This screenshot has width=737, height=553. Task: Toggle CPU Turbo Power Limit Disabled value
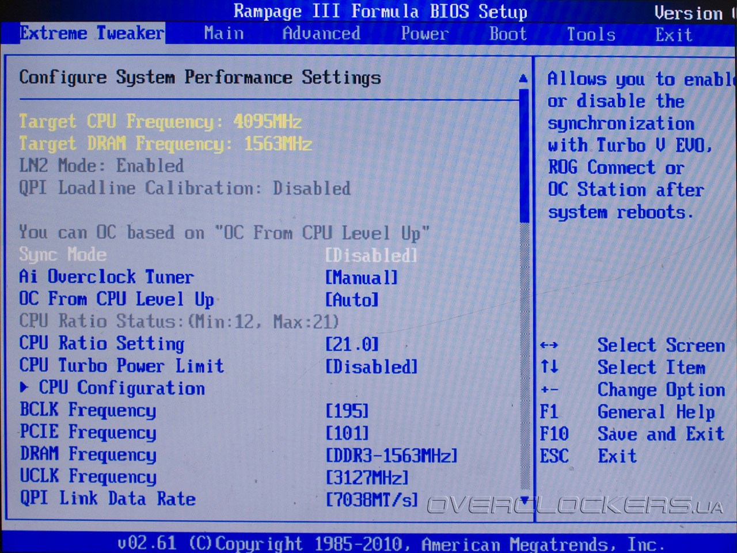pos(371,367)
